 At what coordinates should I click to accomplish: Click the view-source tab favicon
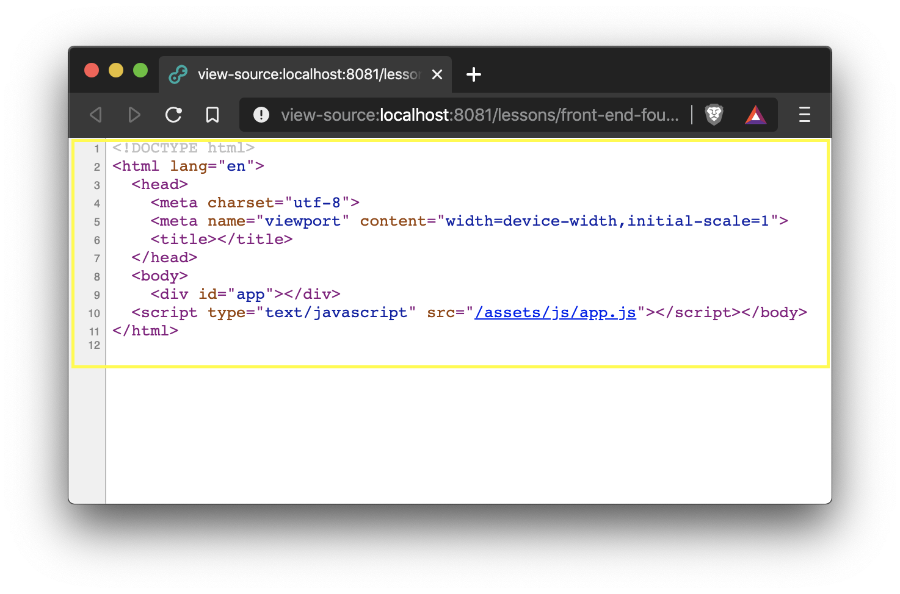(x=178, y=74)
